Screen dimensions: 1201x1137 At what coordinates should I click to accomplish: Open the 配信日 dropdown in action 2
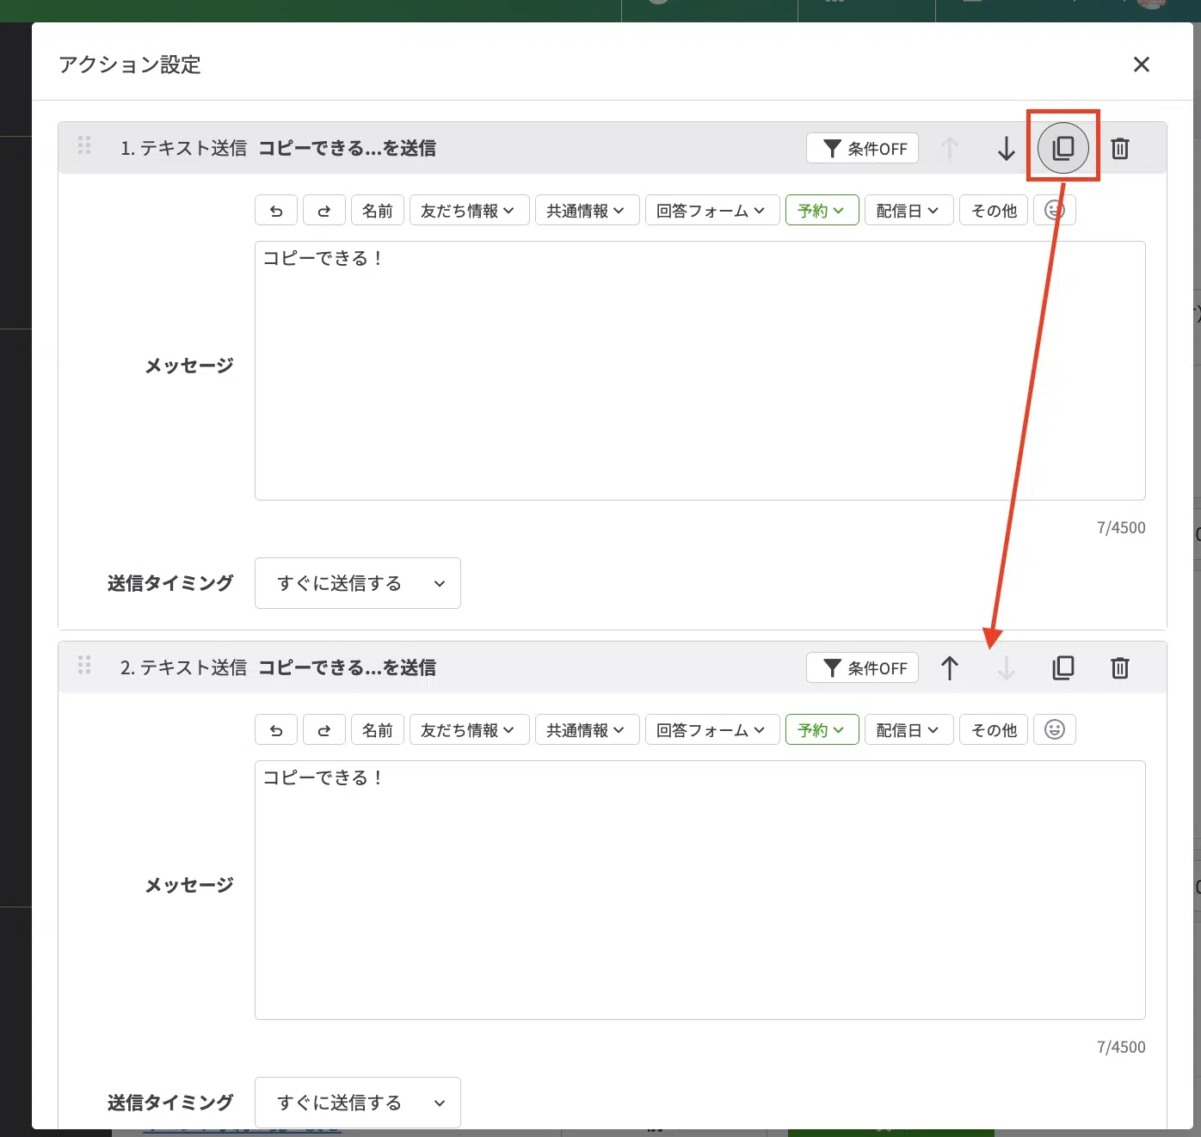click(x=909, y=730)
